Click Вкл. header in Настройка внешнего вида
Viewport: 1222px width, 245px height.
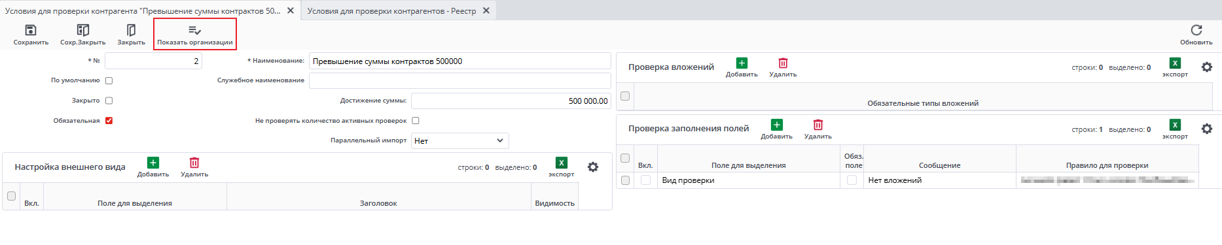pos(31,203)
